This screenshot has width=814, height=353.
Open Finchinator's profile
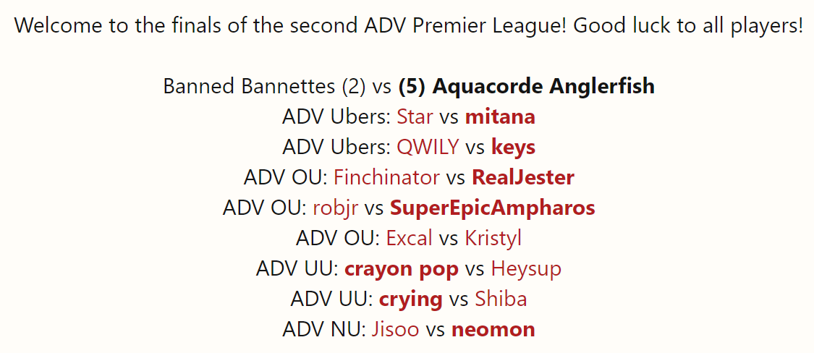[386, 178]
